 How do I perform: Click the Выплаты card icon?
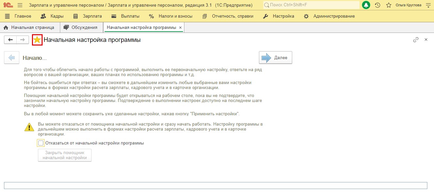(x=114, y=16)
